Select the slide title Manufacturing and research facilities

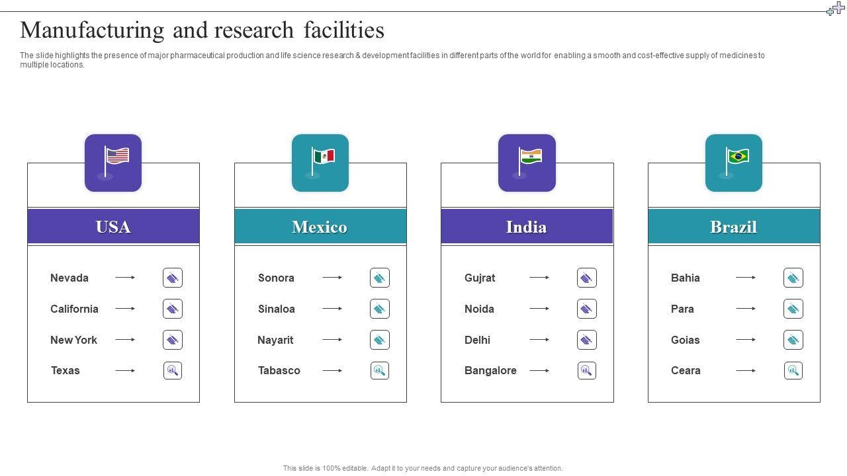pyautogui.click(x=202, y=30)
